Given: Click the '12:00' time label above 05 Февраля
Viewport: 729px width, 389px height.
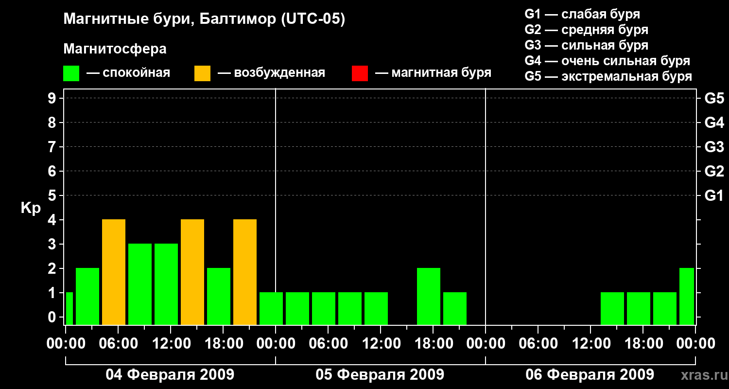Looking at the screenshot, I should tap(381, 344).
